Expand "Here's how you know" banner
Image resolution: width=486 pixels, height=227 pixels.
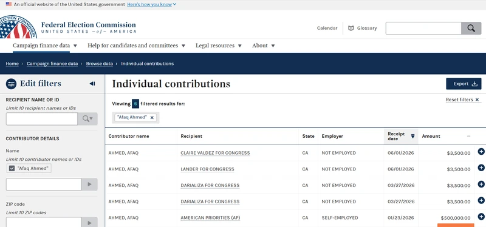click(151, 4)
